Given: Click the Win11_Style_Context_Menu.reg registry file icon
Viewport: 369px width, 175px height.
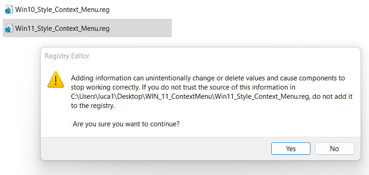Looking at the screenshot, I should [9, 28].
